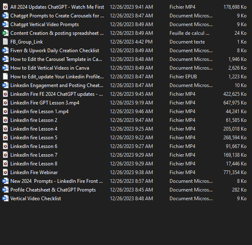Select file name How to Edit Vertical Videos in Canva
252x245 pixels.
(x=50, y=68)
